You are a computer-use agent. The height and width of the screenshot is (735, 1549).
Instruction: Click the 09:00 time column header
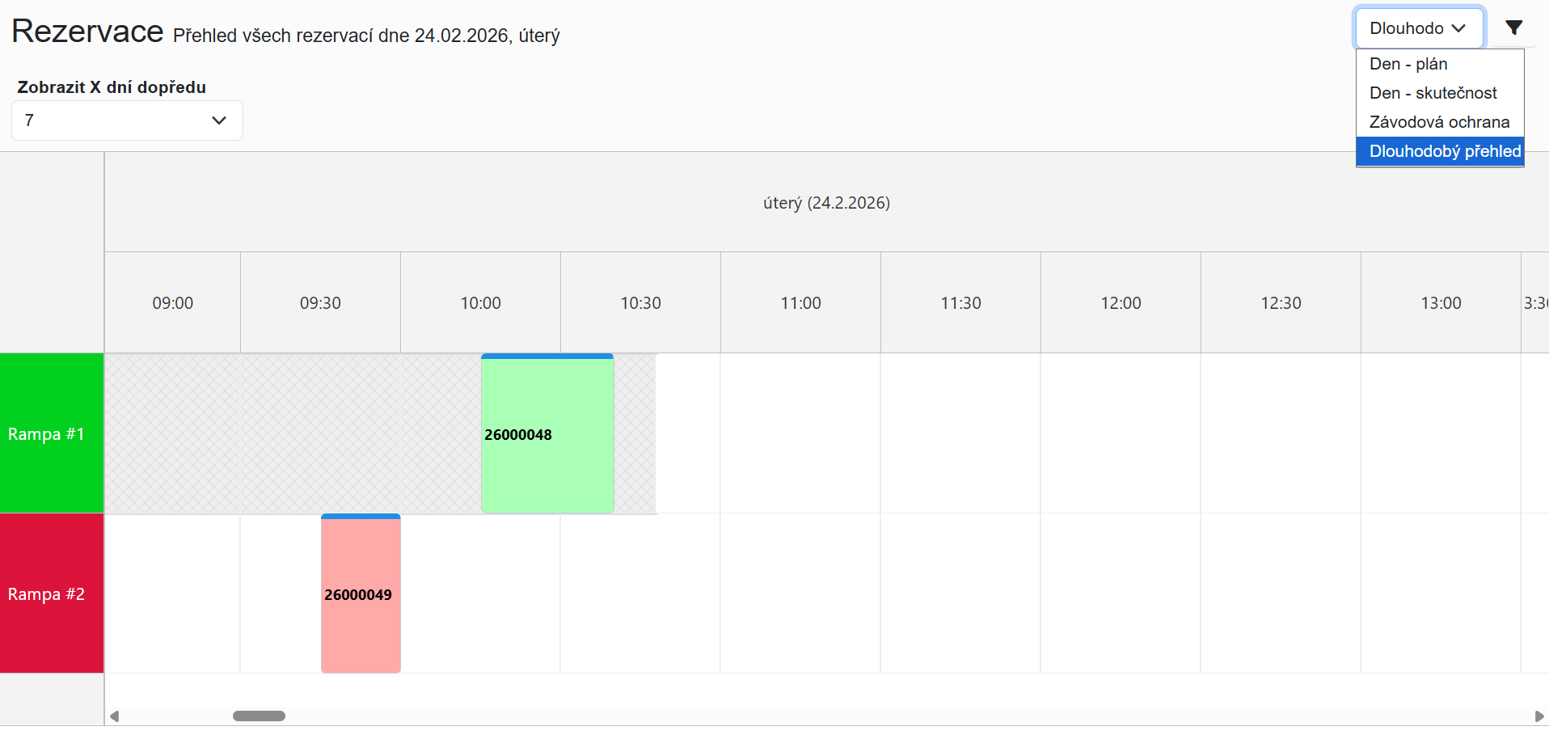click(x=172, y=303)
